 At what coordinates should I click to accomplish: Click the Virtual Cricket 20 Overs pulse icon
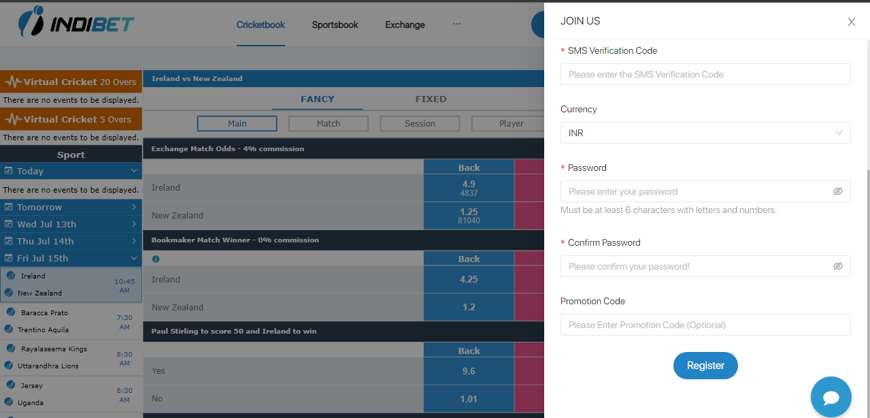(14, 82)
